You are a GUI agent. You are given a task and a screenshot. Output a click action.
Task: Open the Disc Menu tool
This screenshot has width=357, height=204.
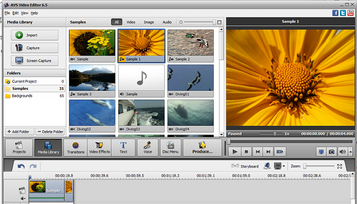tap(170, 148)
